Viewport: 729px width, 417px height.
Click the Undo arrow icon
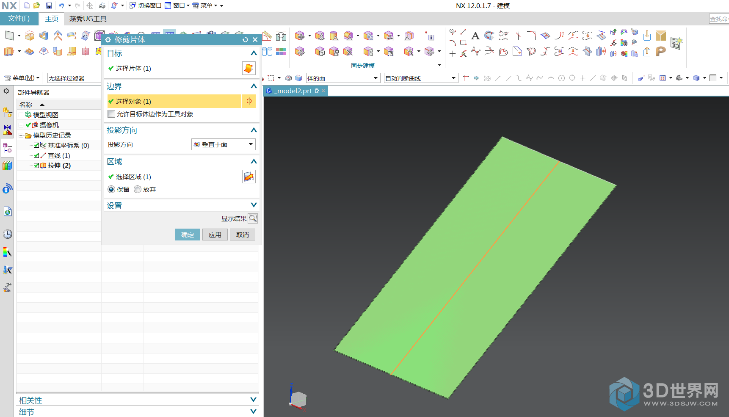61,6
